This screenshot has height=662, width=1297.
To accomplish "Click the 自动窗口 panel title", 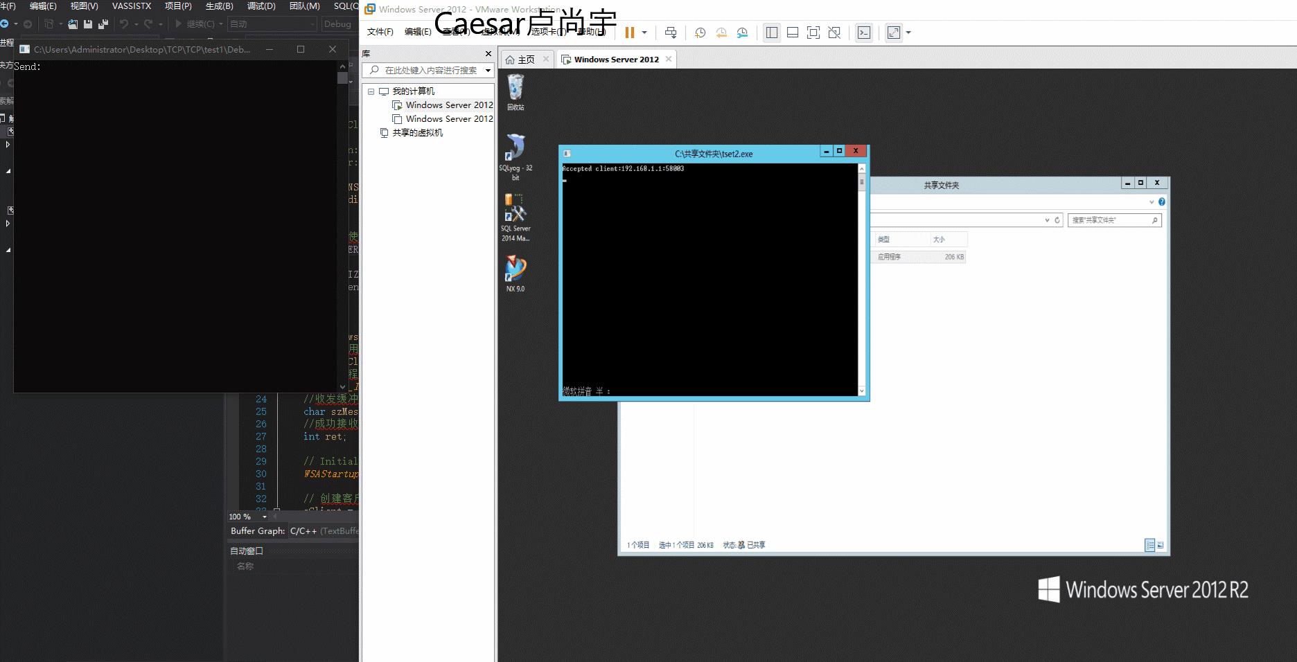I will point(246,551).
